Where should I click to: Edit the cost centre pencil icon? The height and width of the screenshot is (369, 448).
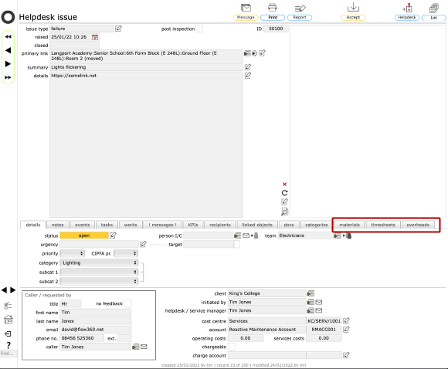pyautogui.click(x=346, y=320)
